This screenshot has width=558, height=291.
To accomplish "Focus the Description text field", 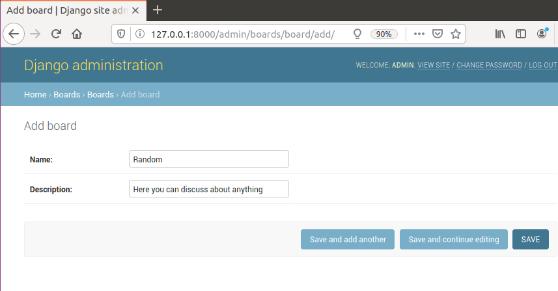I will pos(208,189).
